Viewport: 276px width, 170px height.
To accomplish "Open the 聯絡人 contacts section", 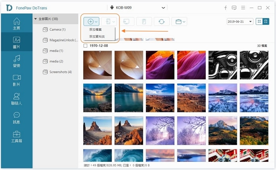I will (x=17, y=99).
